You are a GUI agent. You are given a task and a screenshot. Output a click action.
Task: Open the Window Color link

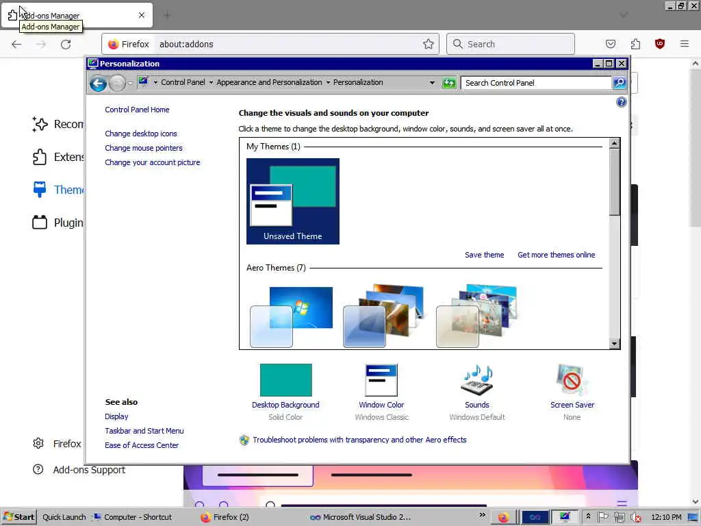pos(381,405)
